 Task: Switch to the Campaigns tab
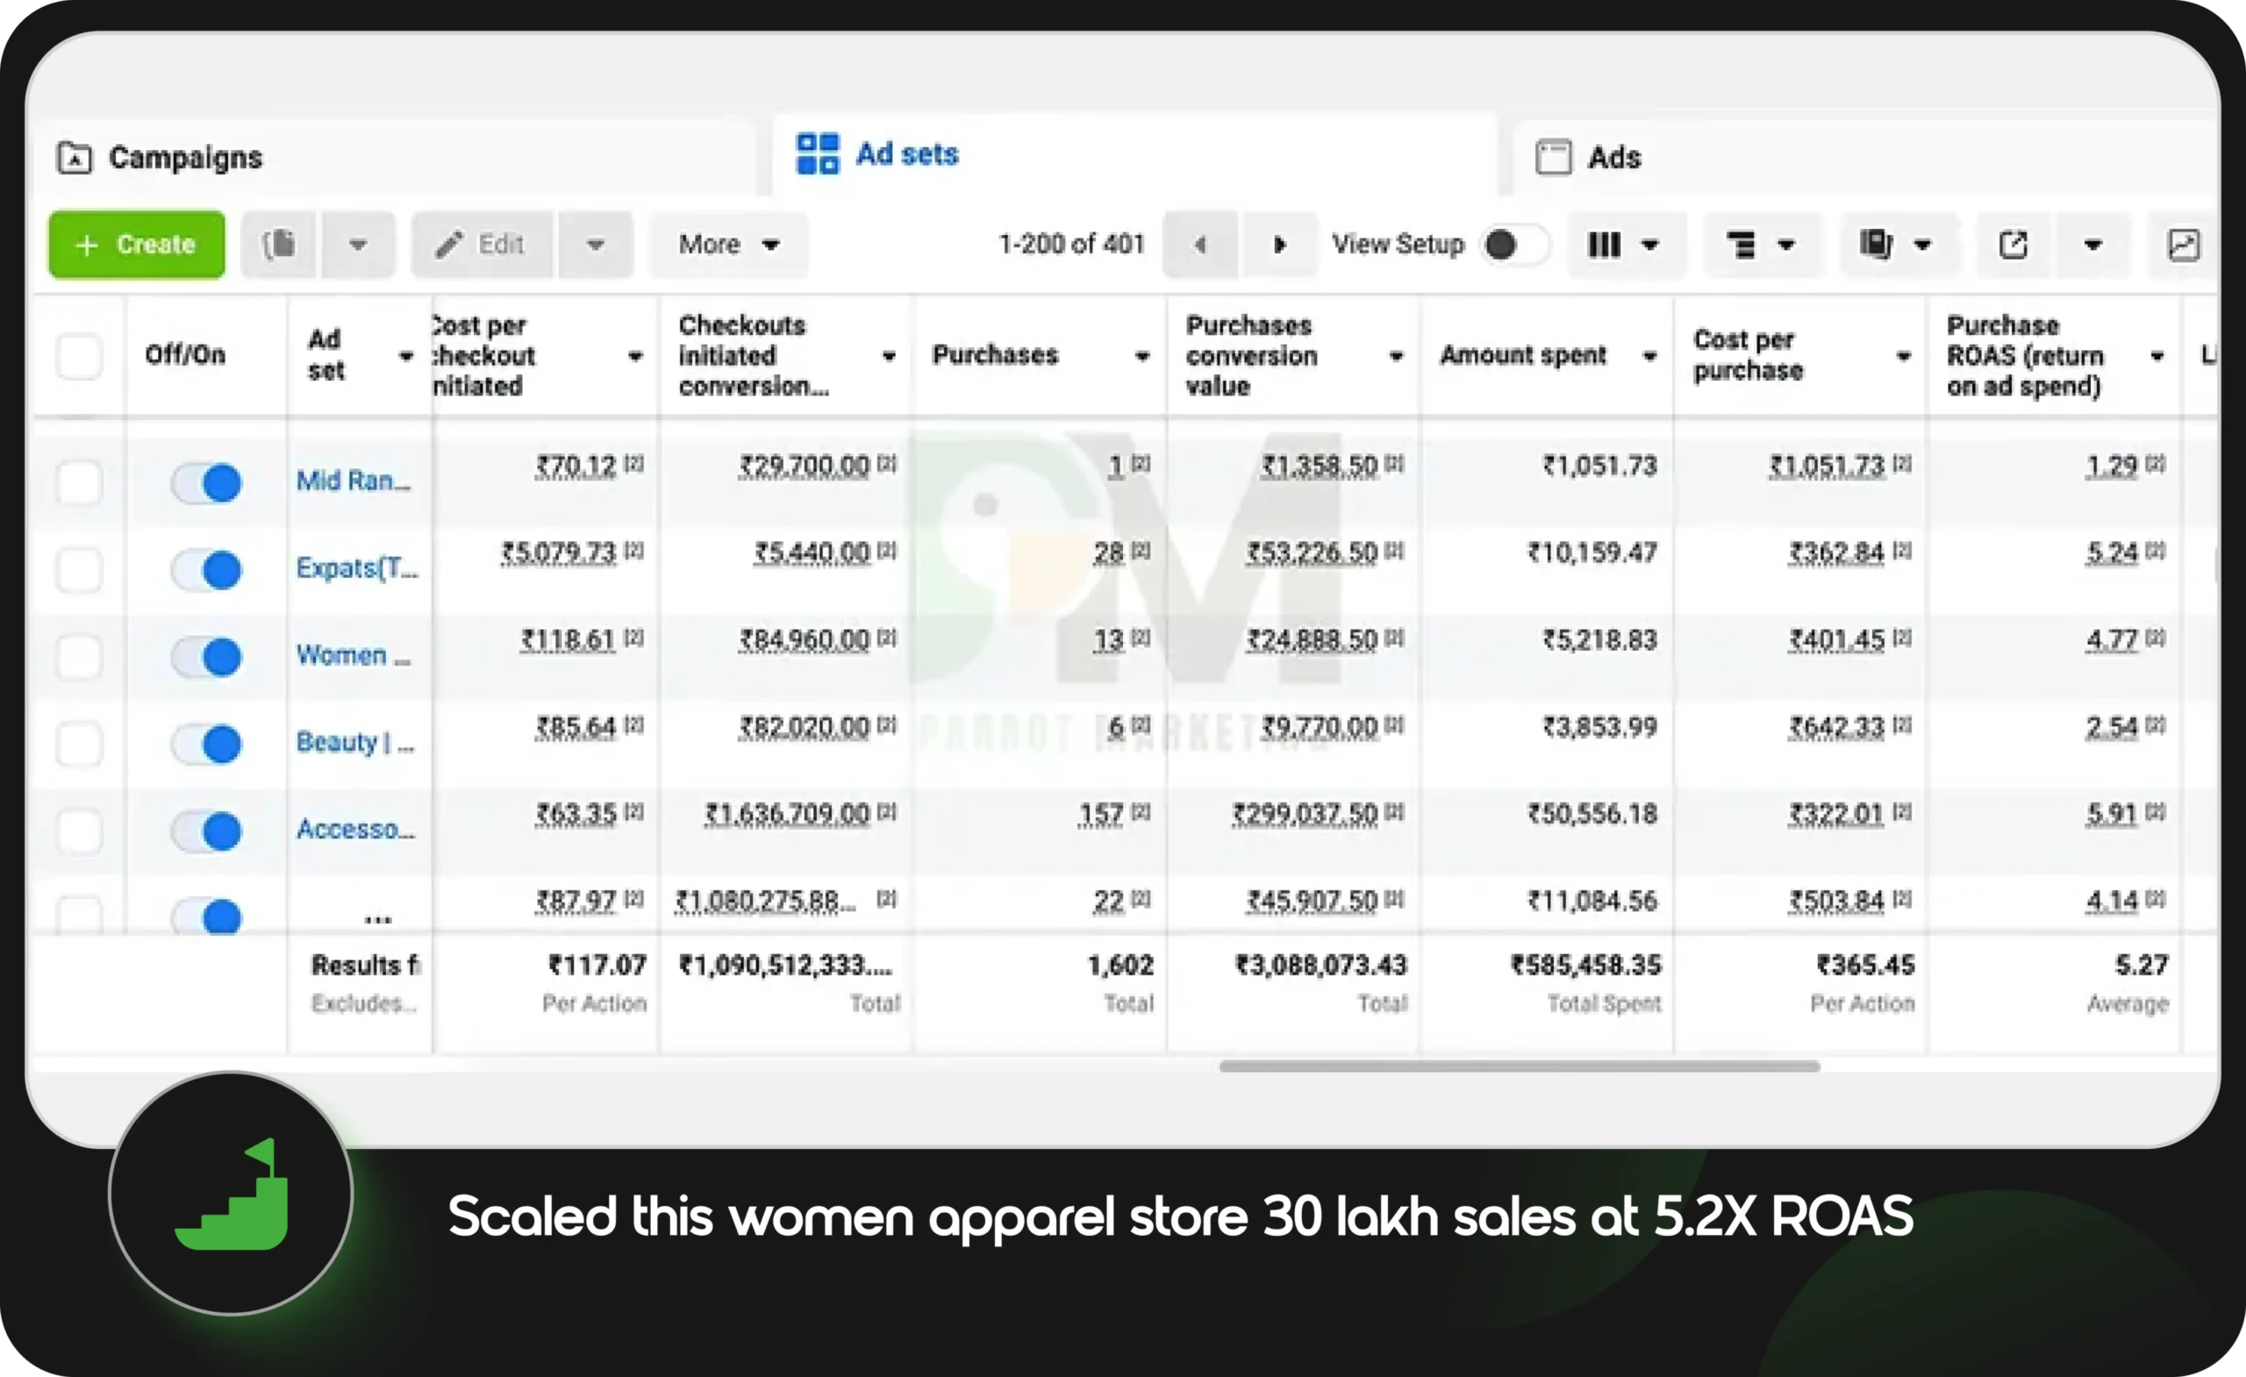pyautogui.click(x=185, y=158)
